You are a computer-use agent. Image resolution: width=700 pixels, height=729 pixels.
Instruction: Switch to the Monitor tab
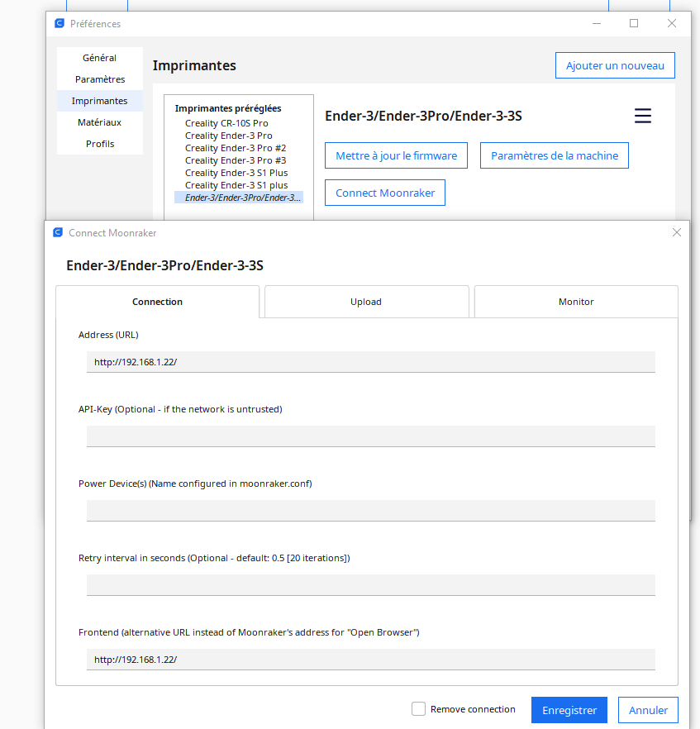(x=576, y=302)
